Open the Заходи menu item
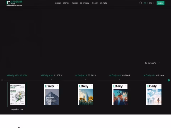Screen dimensions: 171x128 tap(75, 3)
